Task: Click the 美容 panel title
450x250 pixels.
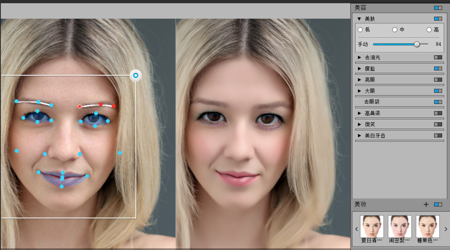Action: [x=360, y=7]
